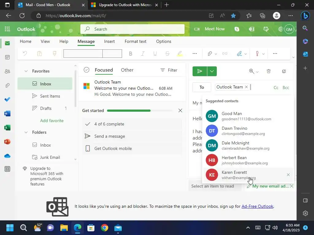Open the Files paperclip icon in left rail
This screenshot has width=314, height=235.
(x=7, y=85)
